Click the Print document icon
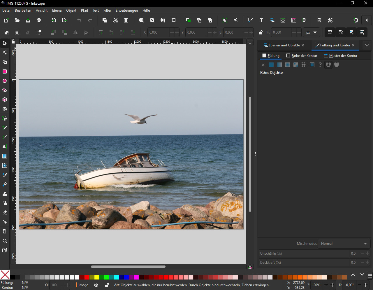Image resolution: width=373 pixels, height=290 pixels. pos(39,20)
